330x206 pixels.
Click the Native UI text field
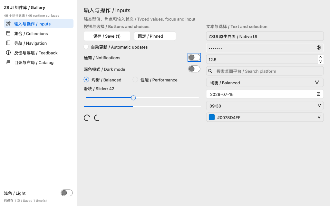(x=265, y=36)
